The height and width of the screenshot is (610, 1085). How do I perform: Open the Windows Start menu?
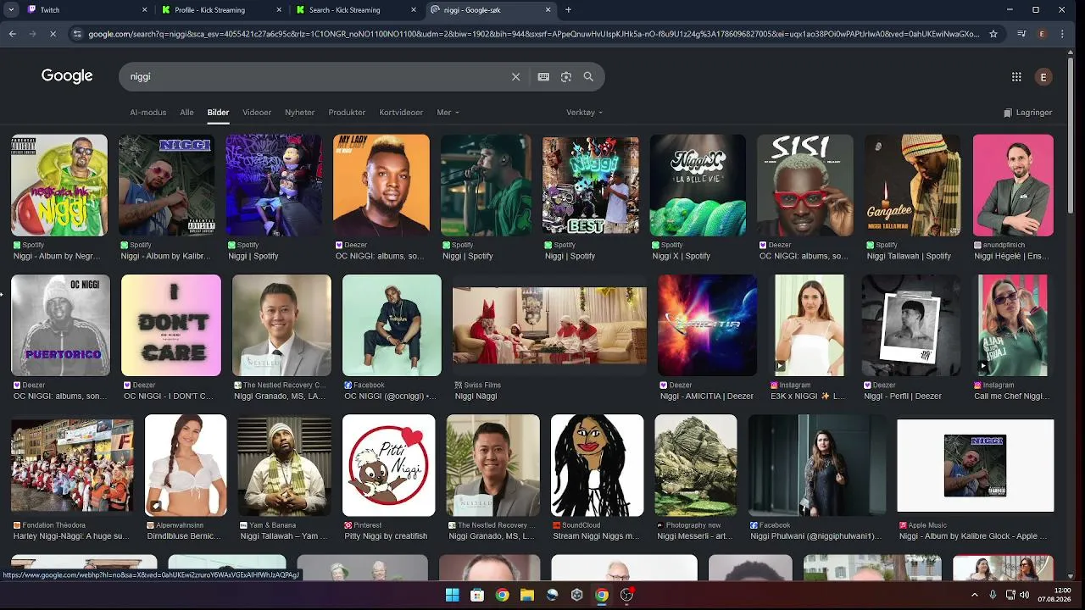point(453,595)
